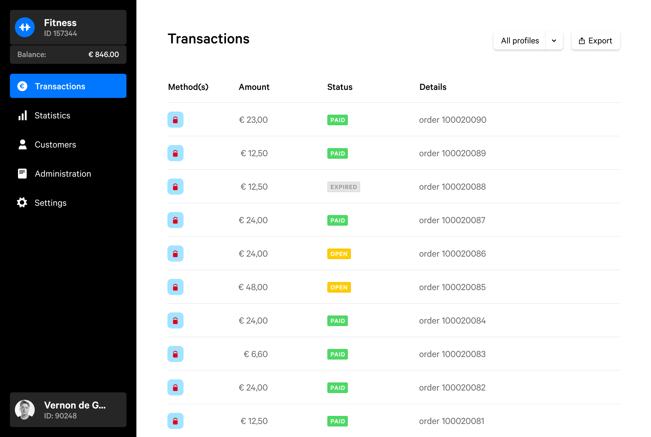Select the Transactions menu item

pyautogui.click(x=68, y=86)
